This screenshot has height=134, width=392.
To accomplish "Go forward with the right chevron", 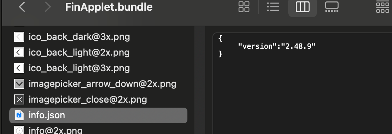I will click(x=48, y=7).
